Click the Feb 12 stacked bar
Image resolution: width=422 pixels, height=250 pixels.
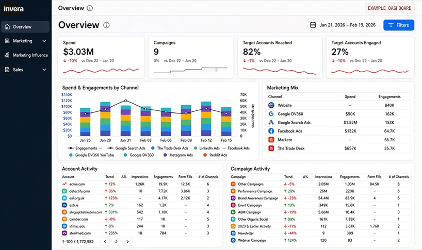coord(206,119)
